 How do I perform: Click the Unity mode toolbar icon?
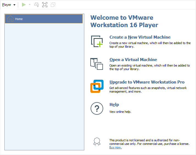click(53, 5)
